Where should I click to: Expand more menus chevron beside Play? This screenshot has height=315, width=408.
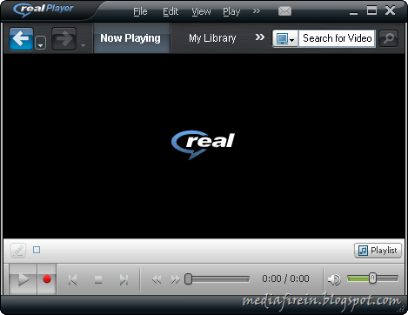(x=257, y=11)
